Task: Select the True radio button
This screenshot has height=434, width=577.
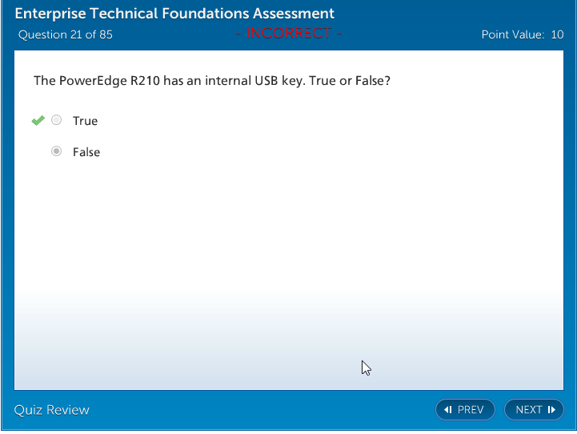Action: point(56,121)
